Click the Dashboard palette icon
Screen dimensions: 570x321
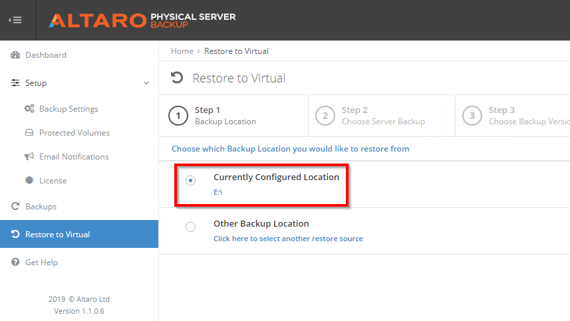[15, 55]
